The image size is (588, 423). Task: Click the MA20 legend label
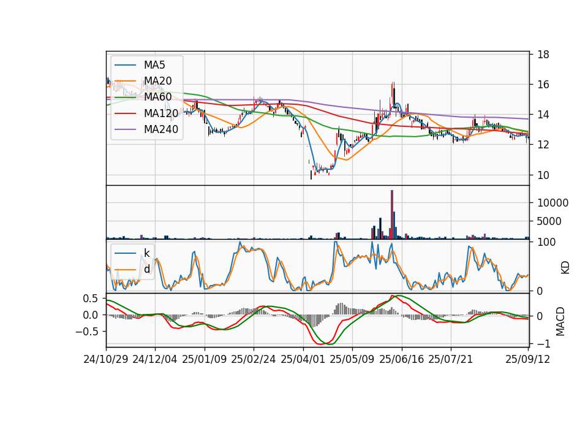157,81
